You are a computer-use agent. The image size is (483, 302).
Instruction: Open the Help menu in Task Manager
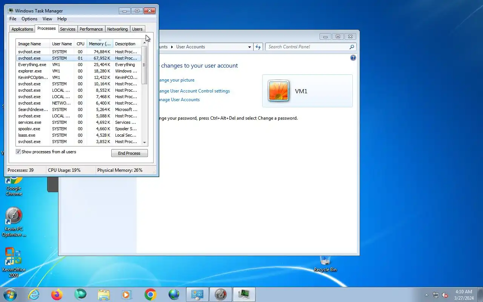pos(62,19)
